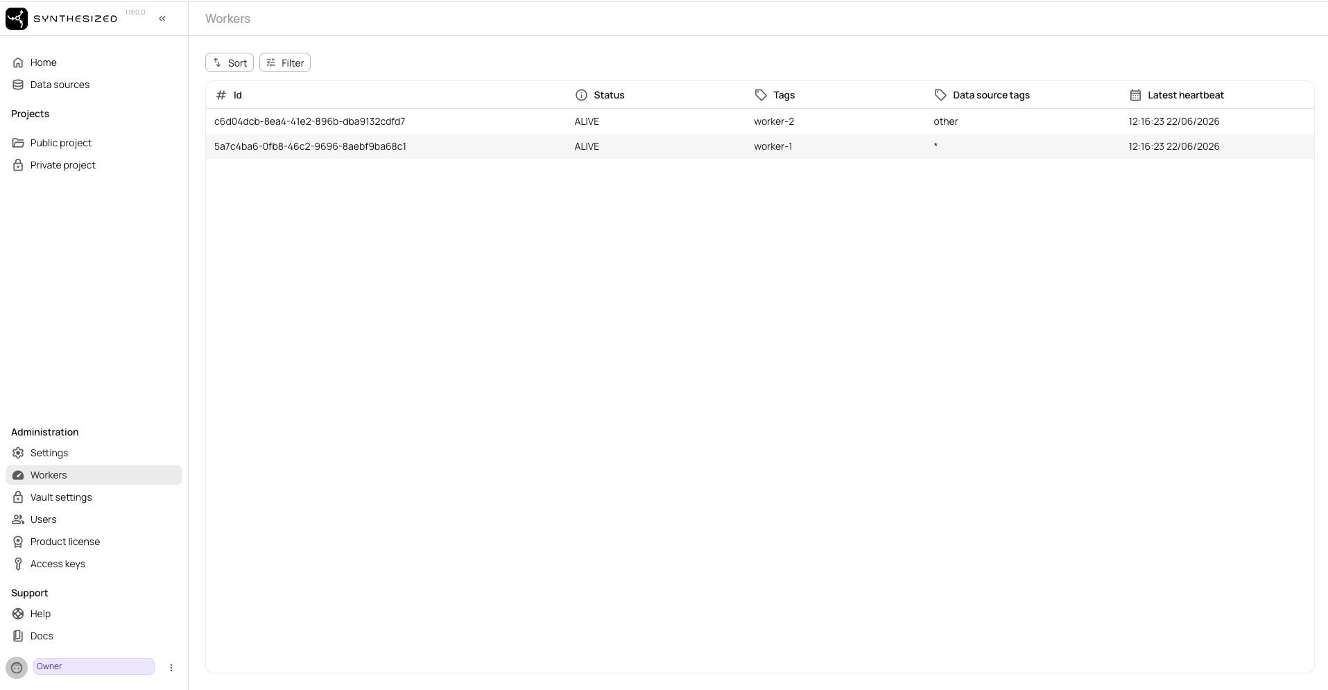Viewport: 1328px width, 690px height.
Task: Click the Owner role badge
Action: click(x=94, y=666)
